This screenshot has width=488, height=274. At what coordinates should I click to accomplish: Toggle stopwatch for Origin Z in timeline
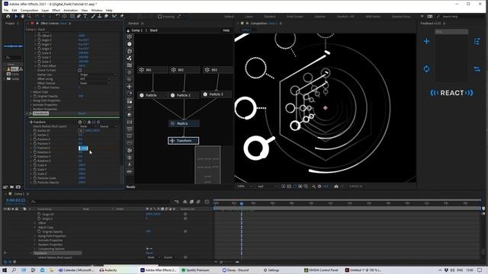pos(39,218)
